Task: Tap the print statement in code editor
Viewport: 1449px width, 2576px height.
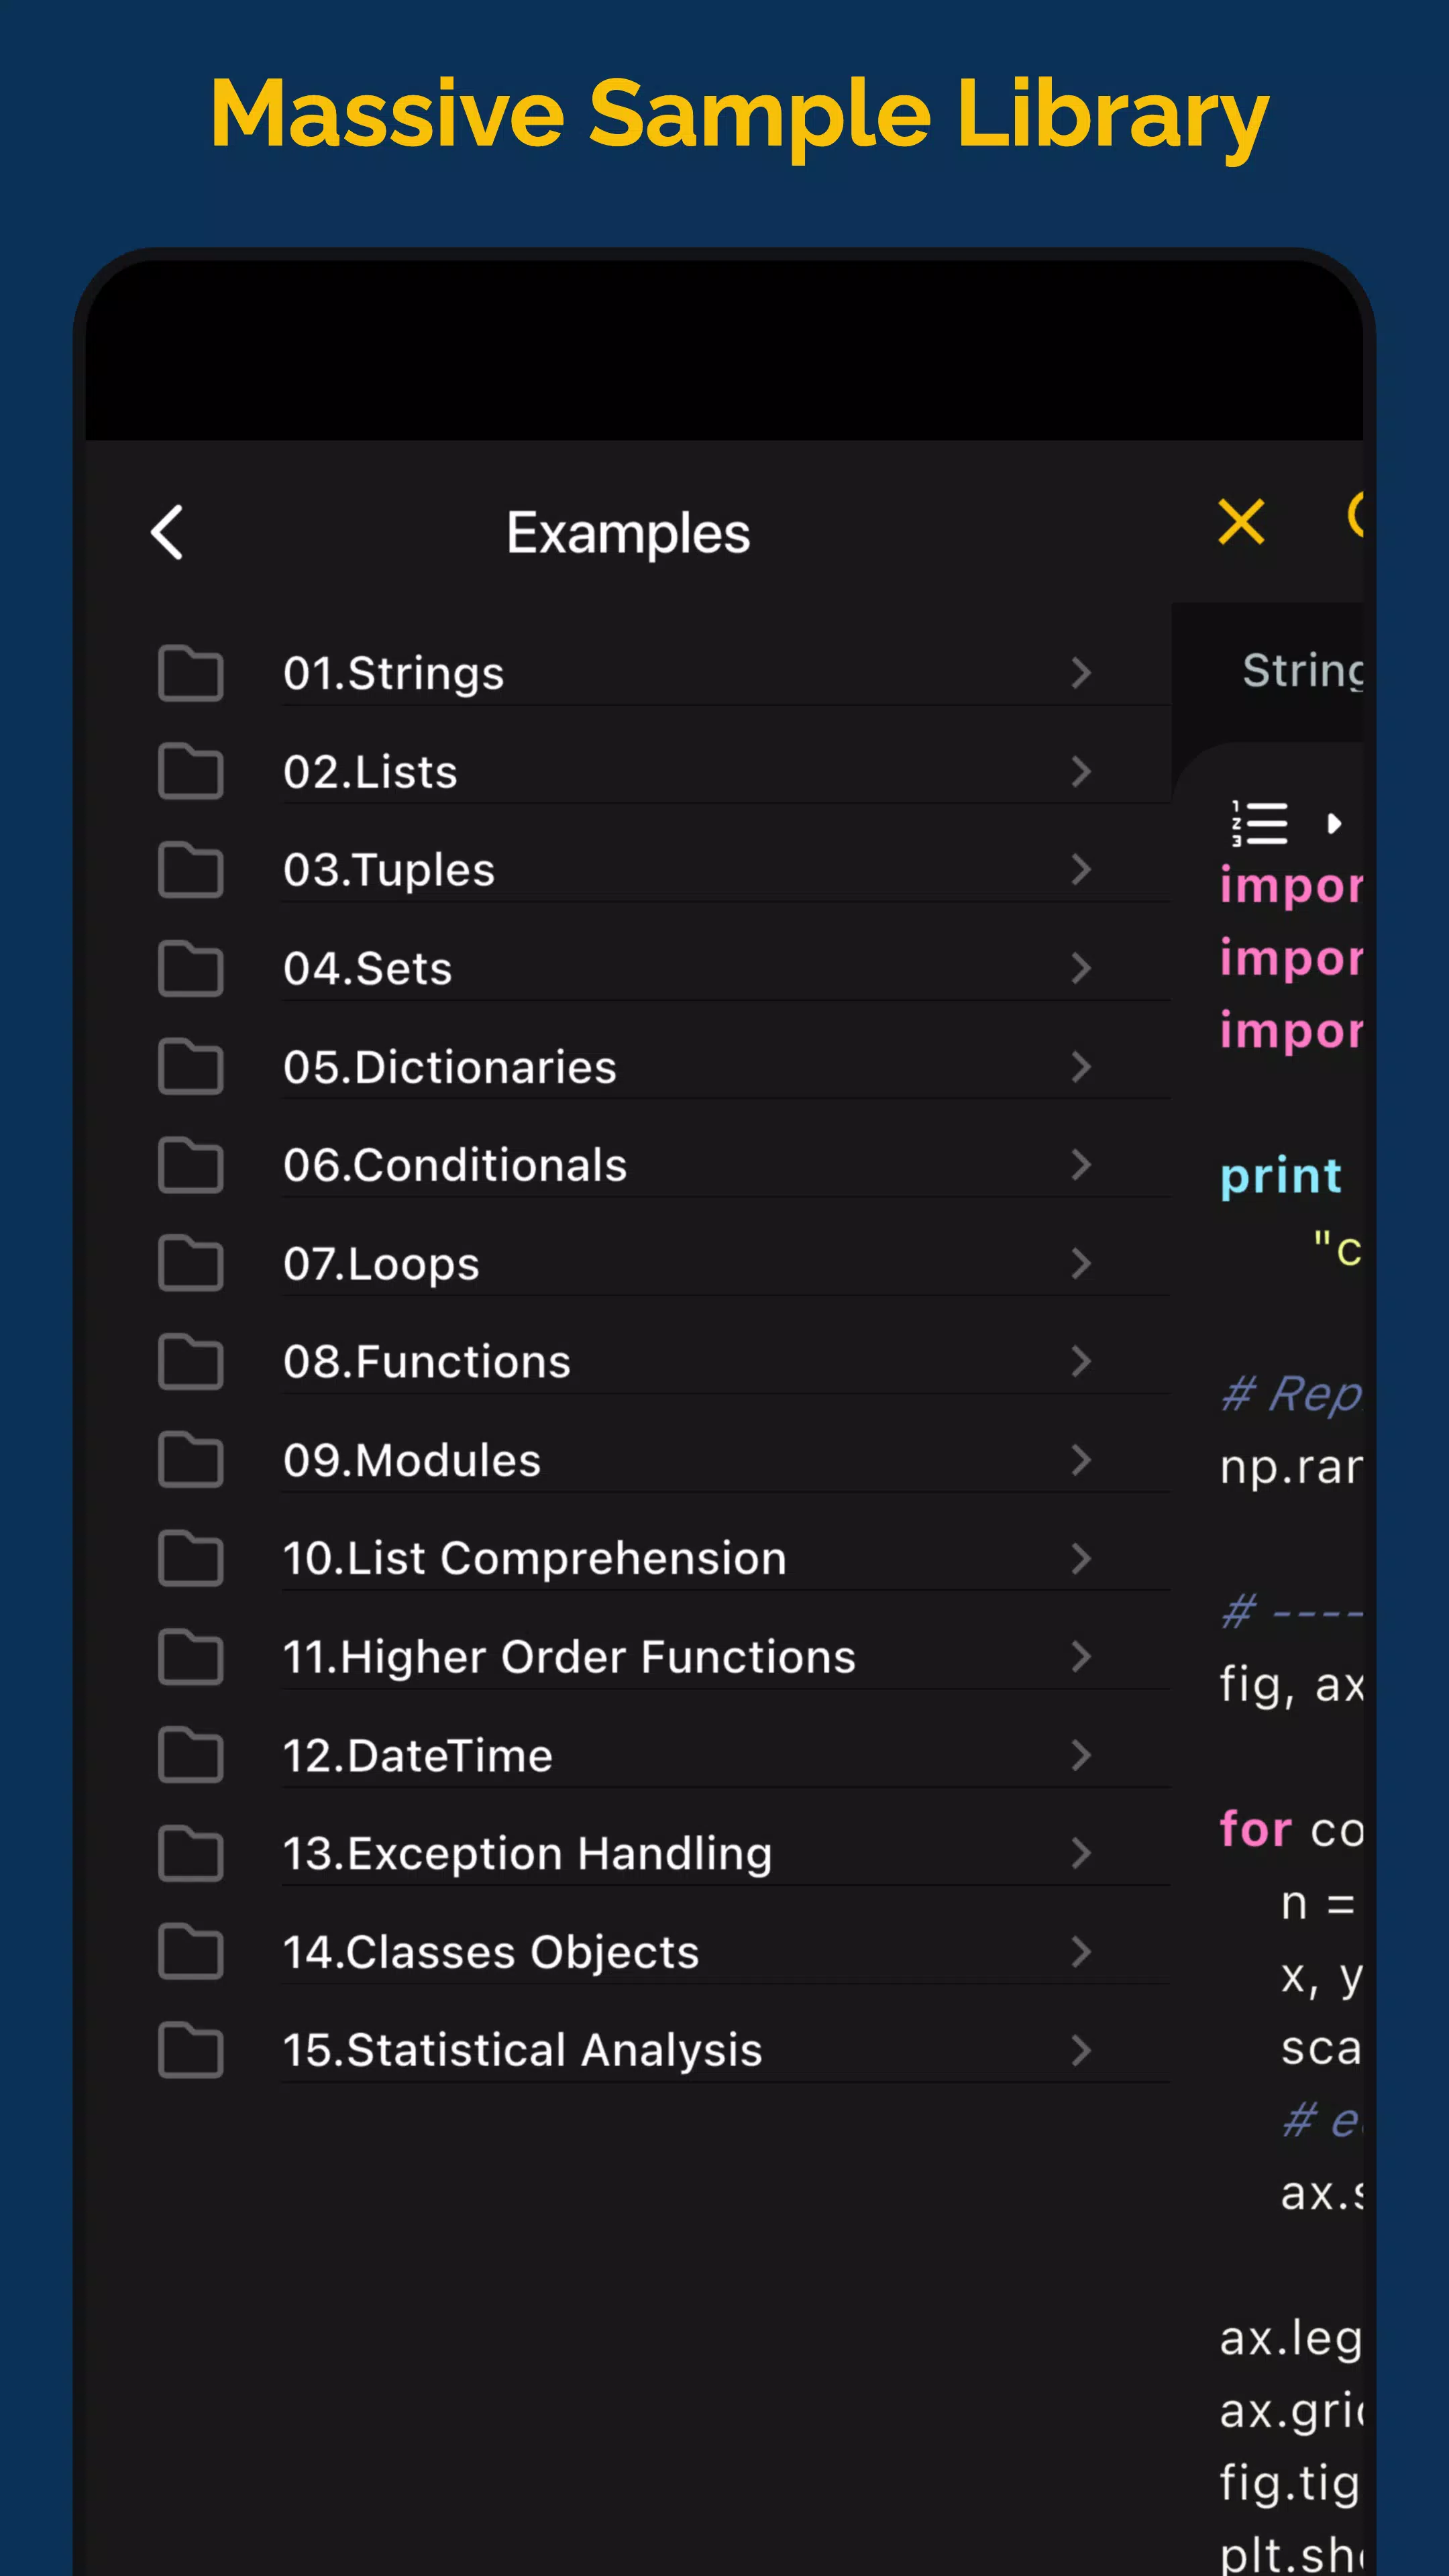Action: pos(1281,1176)
